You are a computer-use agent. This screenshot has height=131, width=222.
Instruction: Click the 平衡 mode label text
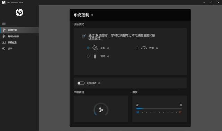tap(103, 48)
